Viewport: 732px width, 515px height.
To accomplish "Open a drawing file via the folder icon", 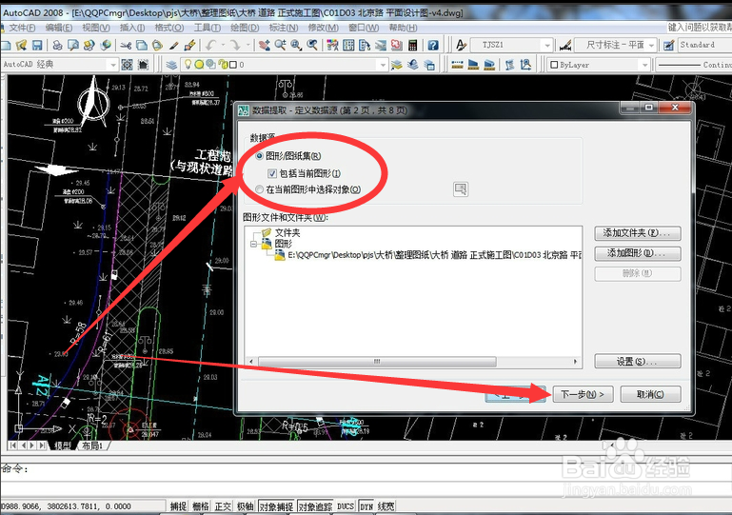I will pyautogui.click(x=22, y=46).
